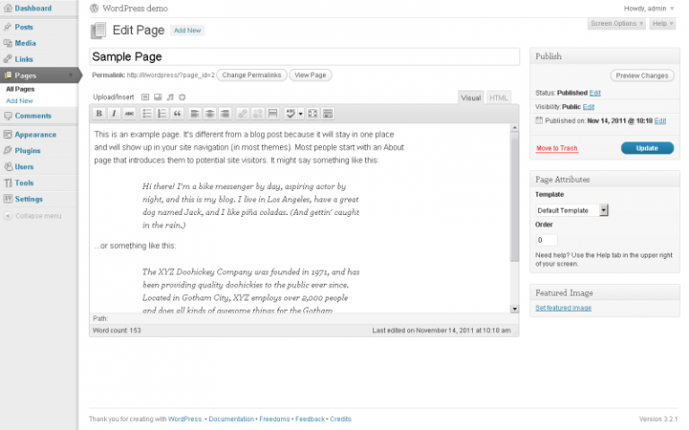This screenshot has width=689, height=430.
Task: Insert a blockquote in the editor
Action: pyautogui.click(x=177, y=114)
